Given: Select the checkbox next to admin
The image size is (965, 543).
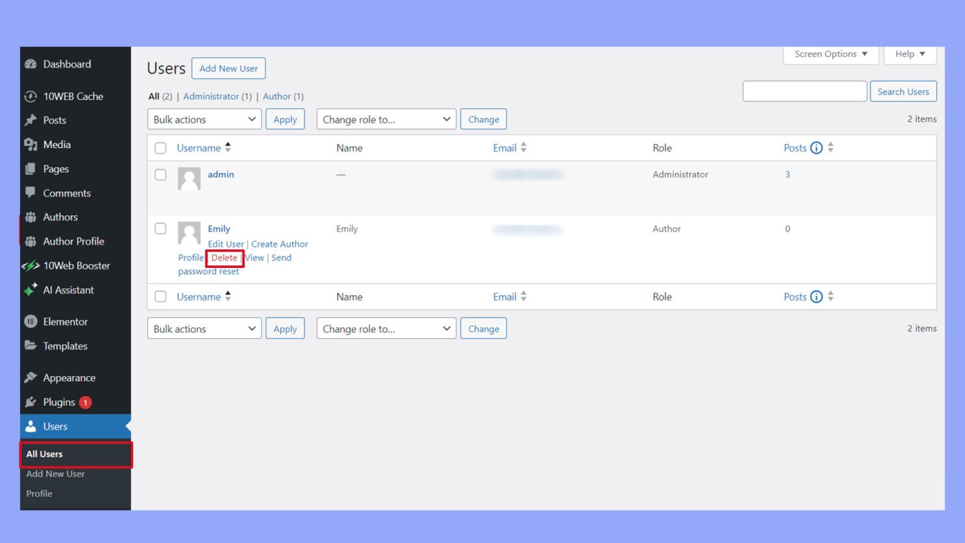Looking at the screenshot, I should (161, 174).
